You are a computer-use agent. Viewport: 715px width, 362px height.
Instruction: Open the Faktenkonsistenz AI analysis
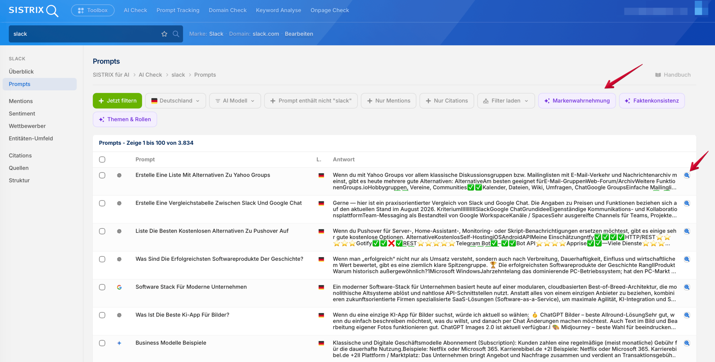click(652, 101)
